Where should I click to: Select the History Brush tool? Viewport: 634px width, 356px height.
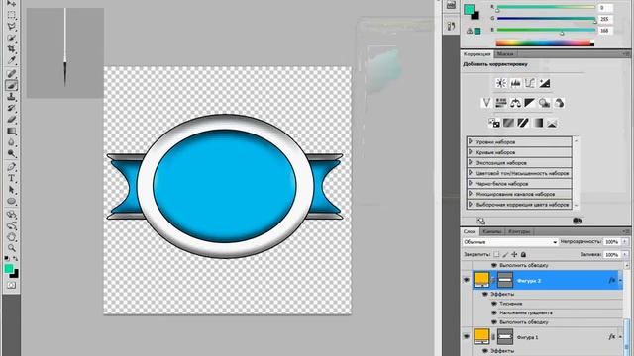[11, 108]
